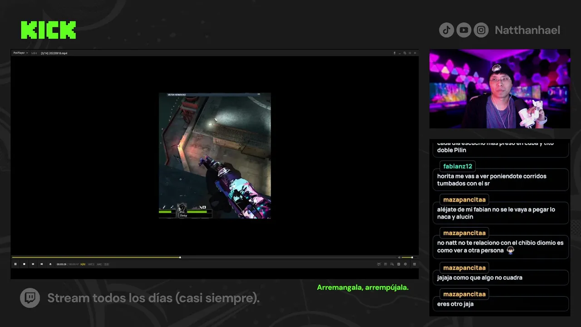Click the H/W hardware decoding indicator
Image resolution: width=581 pixels, height=327 pixels.
click(x=83, y=264)
